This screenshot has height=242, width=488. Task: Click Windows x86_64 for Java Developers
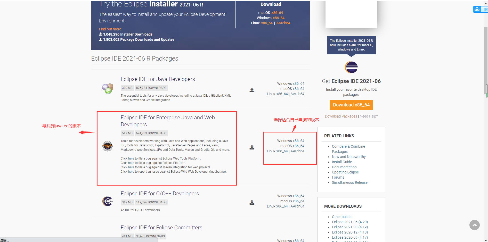click(x=298, y=84)
